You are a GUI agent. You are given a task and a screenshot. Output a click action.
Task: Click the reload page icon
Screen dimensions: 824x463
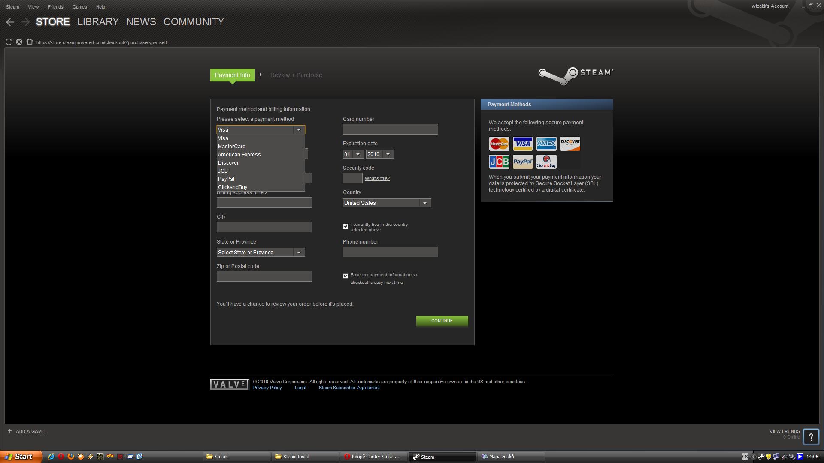9,42
